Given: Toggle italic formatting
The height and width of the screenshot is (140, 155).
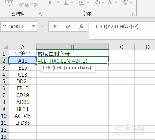Looking at the screenshot, I should [58, 3].
